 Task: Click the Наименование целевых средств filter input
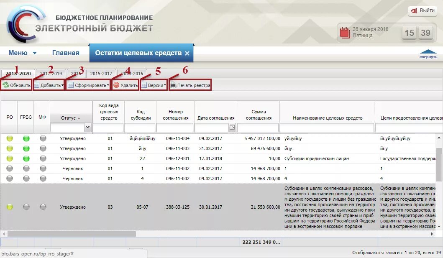[327, 128]
